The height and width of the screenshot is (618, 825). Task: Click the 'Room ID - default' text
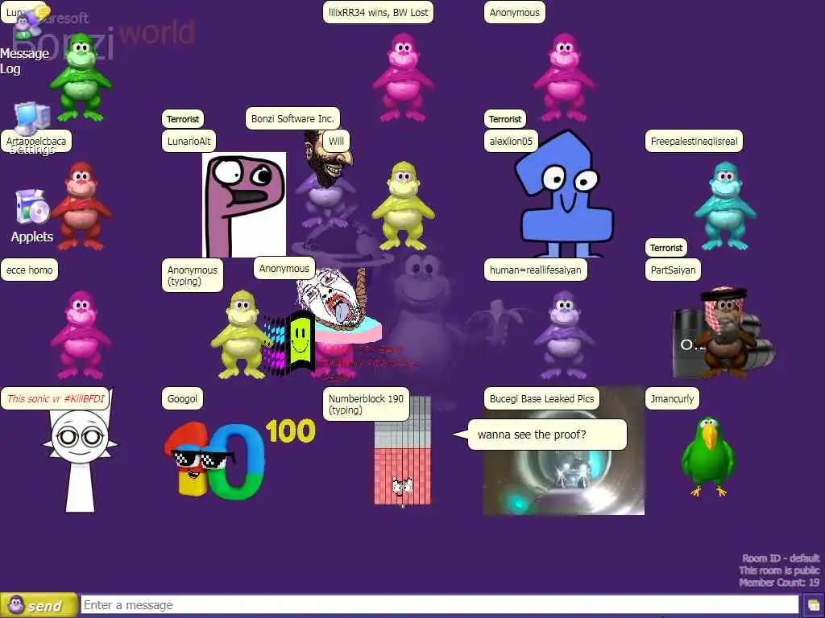point(781,558)
